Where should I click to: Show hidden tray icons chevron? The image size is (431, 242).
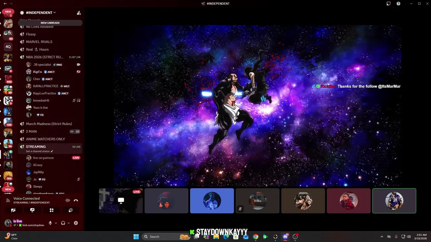(x=382, y=237)
